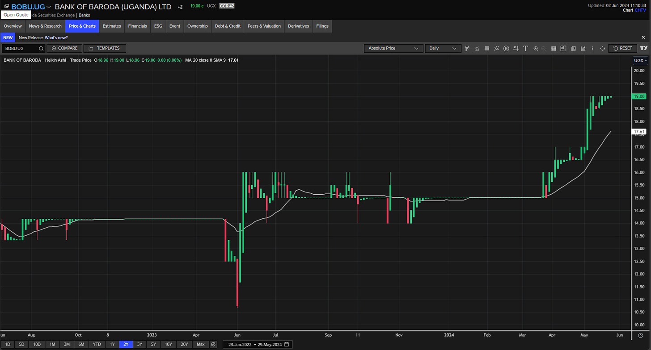Select the Max time range
Image resolution: width=651 pixels, height=350 pixels.
coord(200,344)
